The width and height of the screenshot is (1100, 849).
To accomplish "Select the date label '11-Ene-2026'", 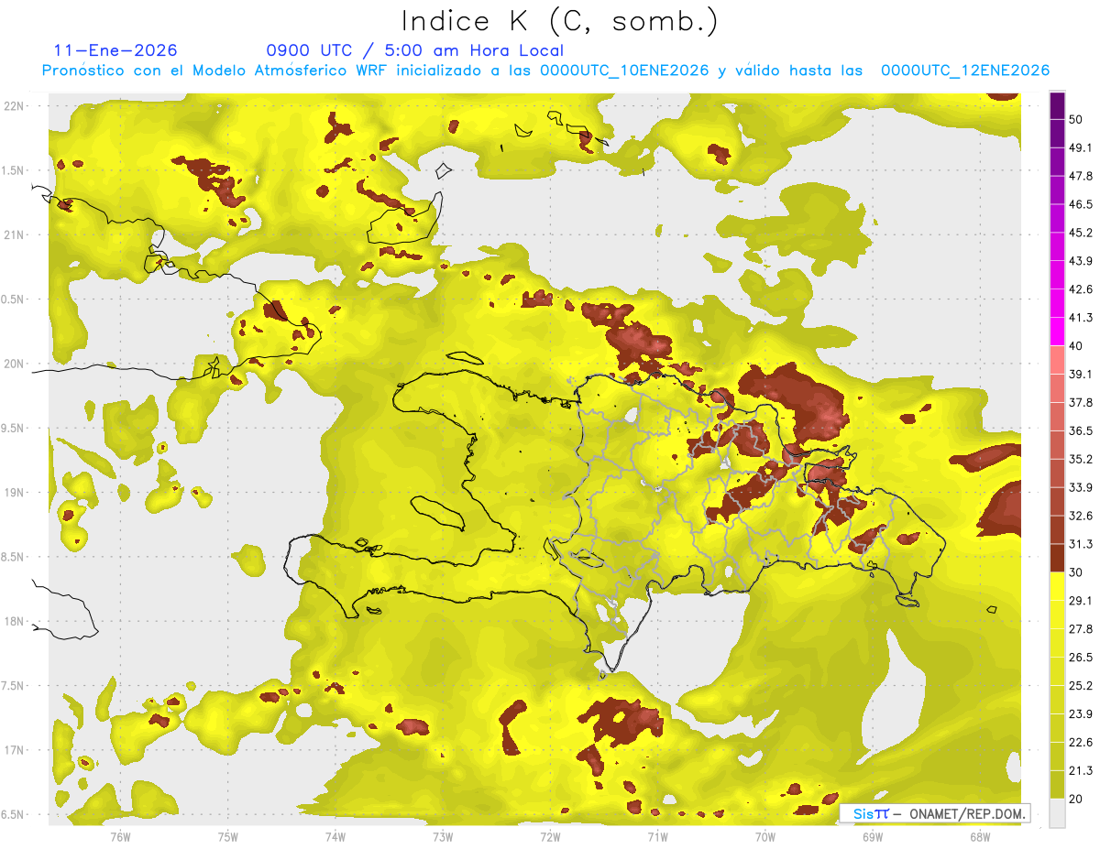I will (115, 50).
